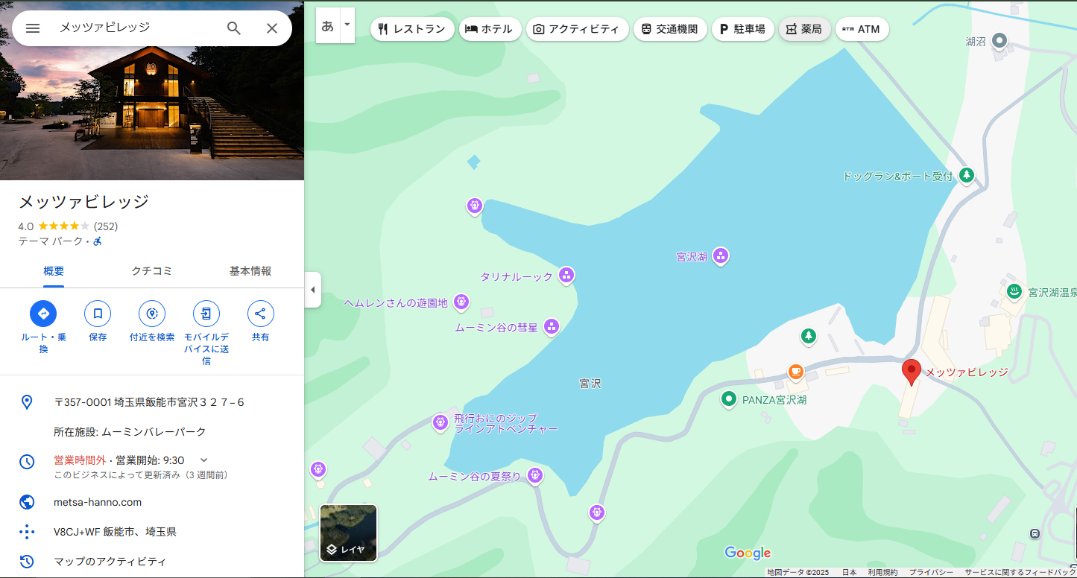Select the red メッツァビレッジ map pin

tap(911, 372)
